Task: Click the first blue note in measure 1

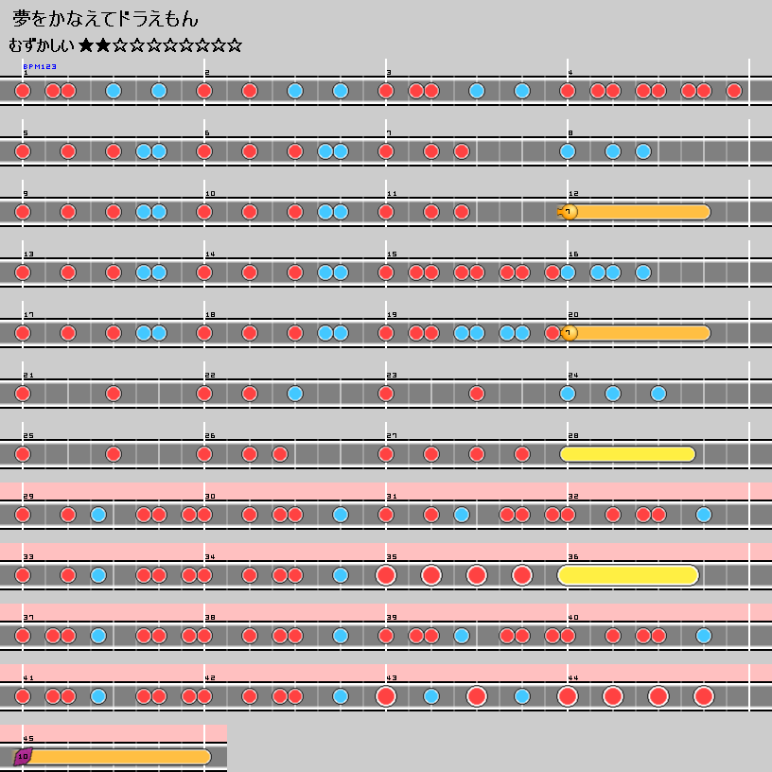Action: tap(114, 91)
